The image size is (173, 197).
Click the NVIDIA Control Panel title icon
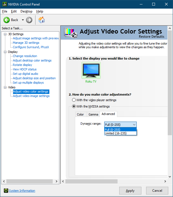(x=4, y=4)
